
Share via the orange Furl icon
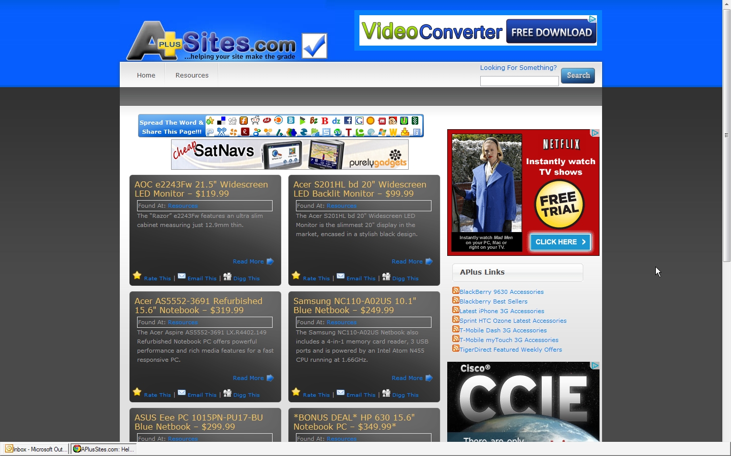point(244,121)
